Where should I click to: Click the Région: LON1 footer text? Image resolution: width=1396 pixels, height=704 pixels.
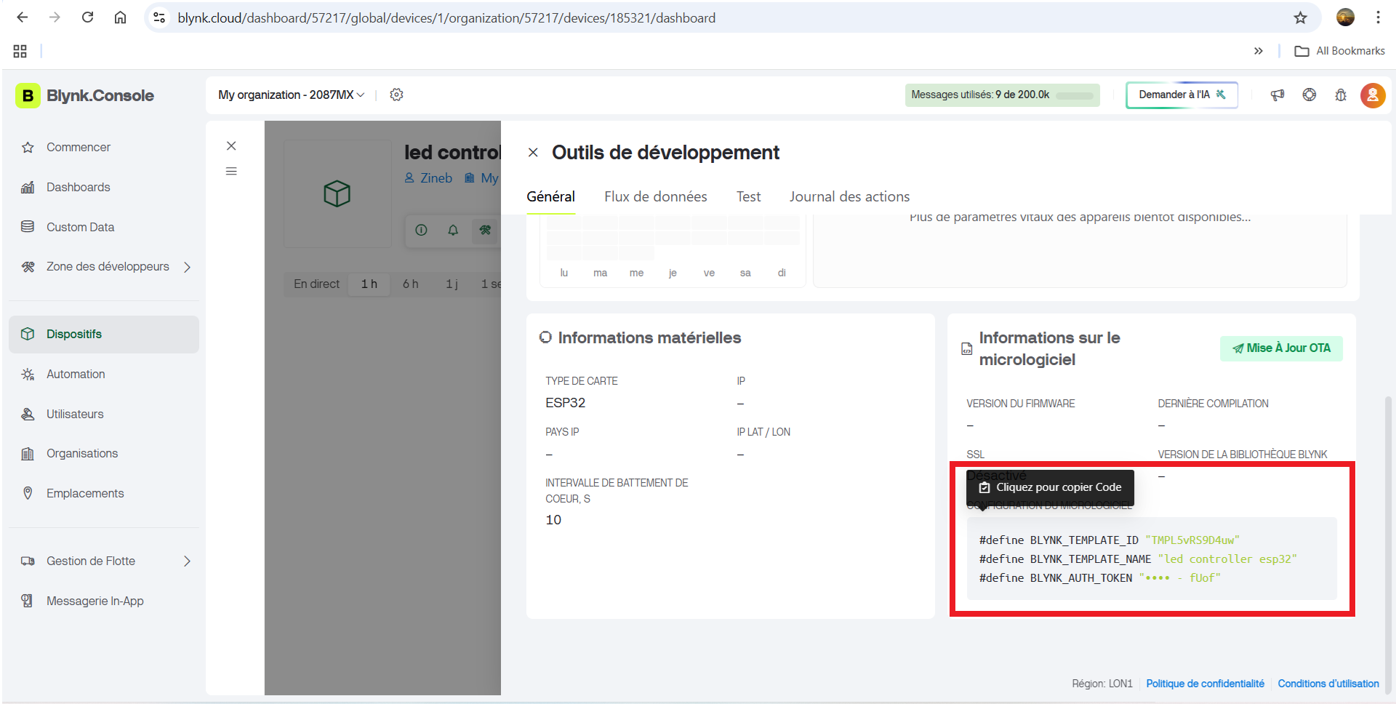[1102, 684]
